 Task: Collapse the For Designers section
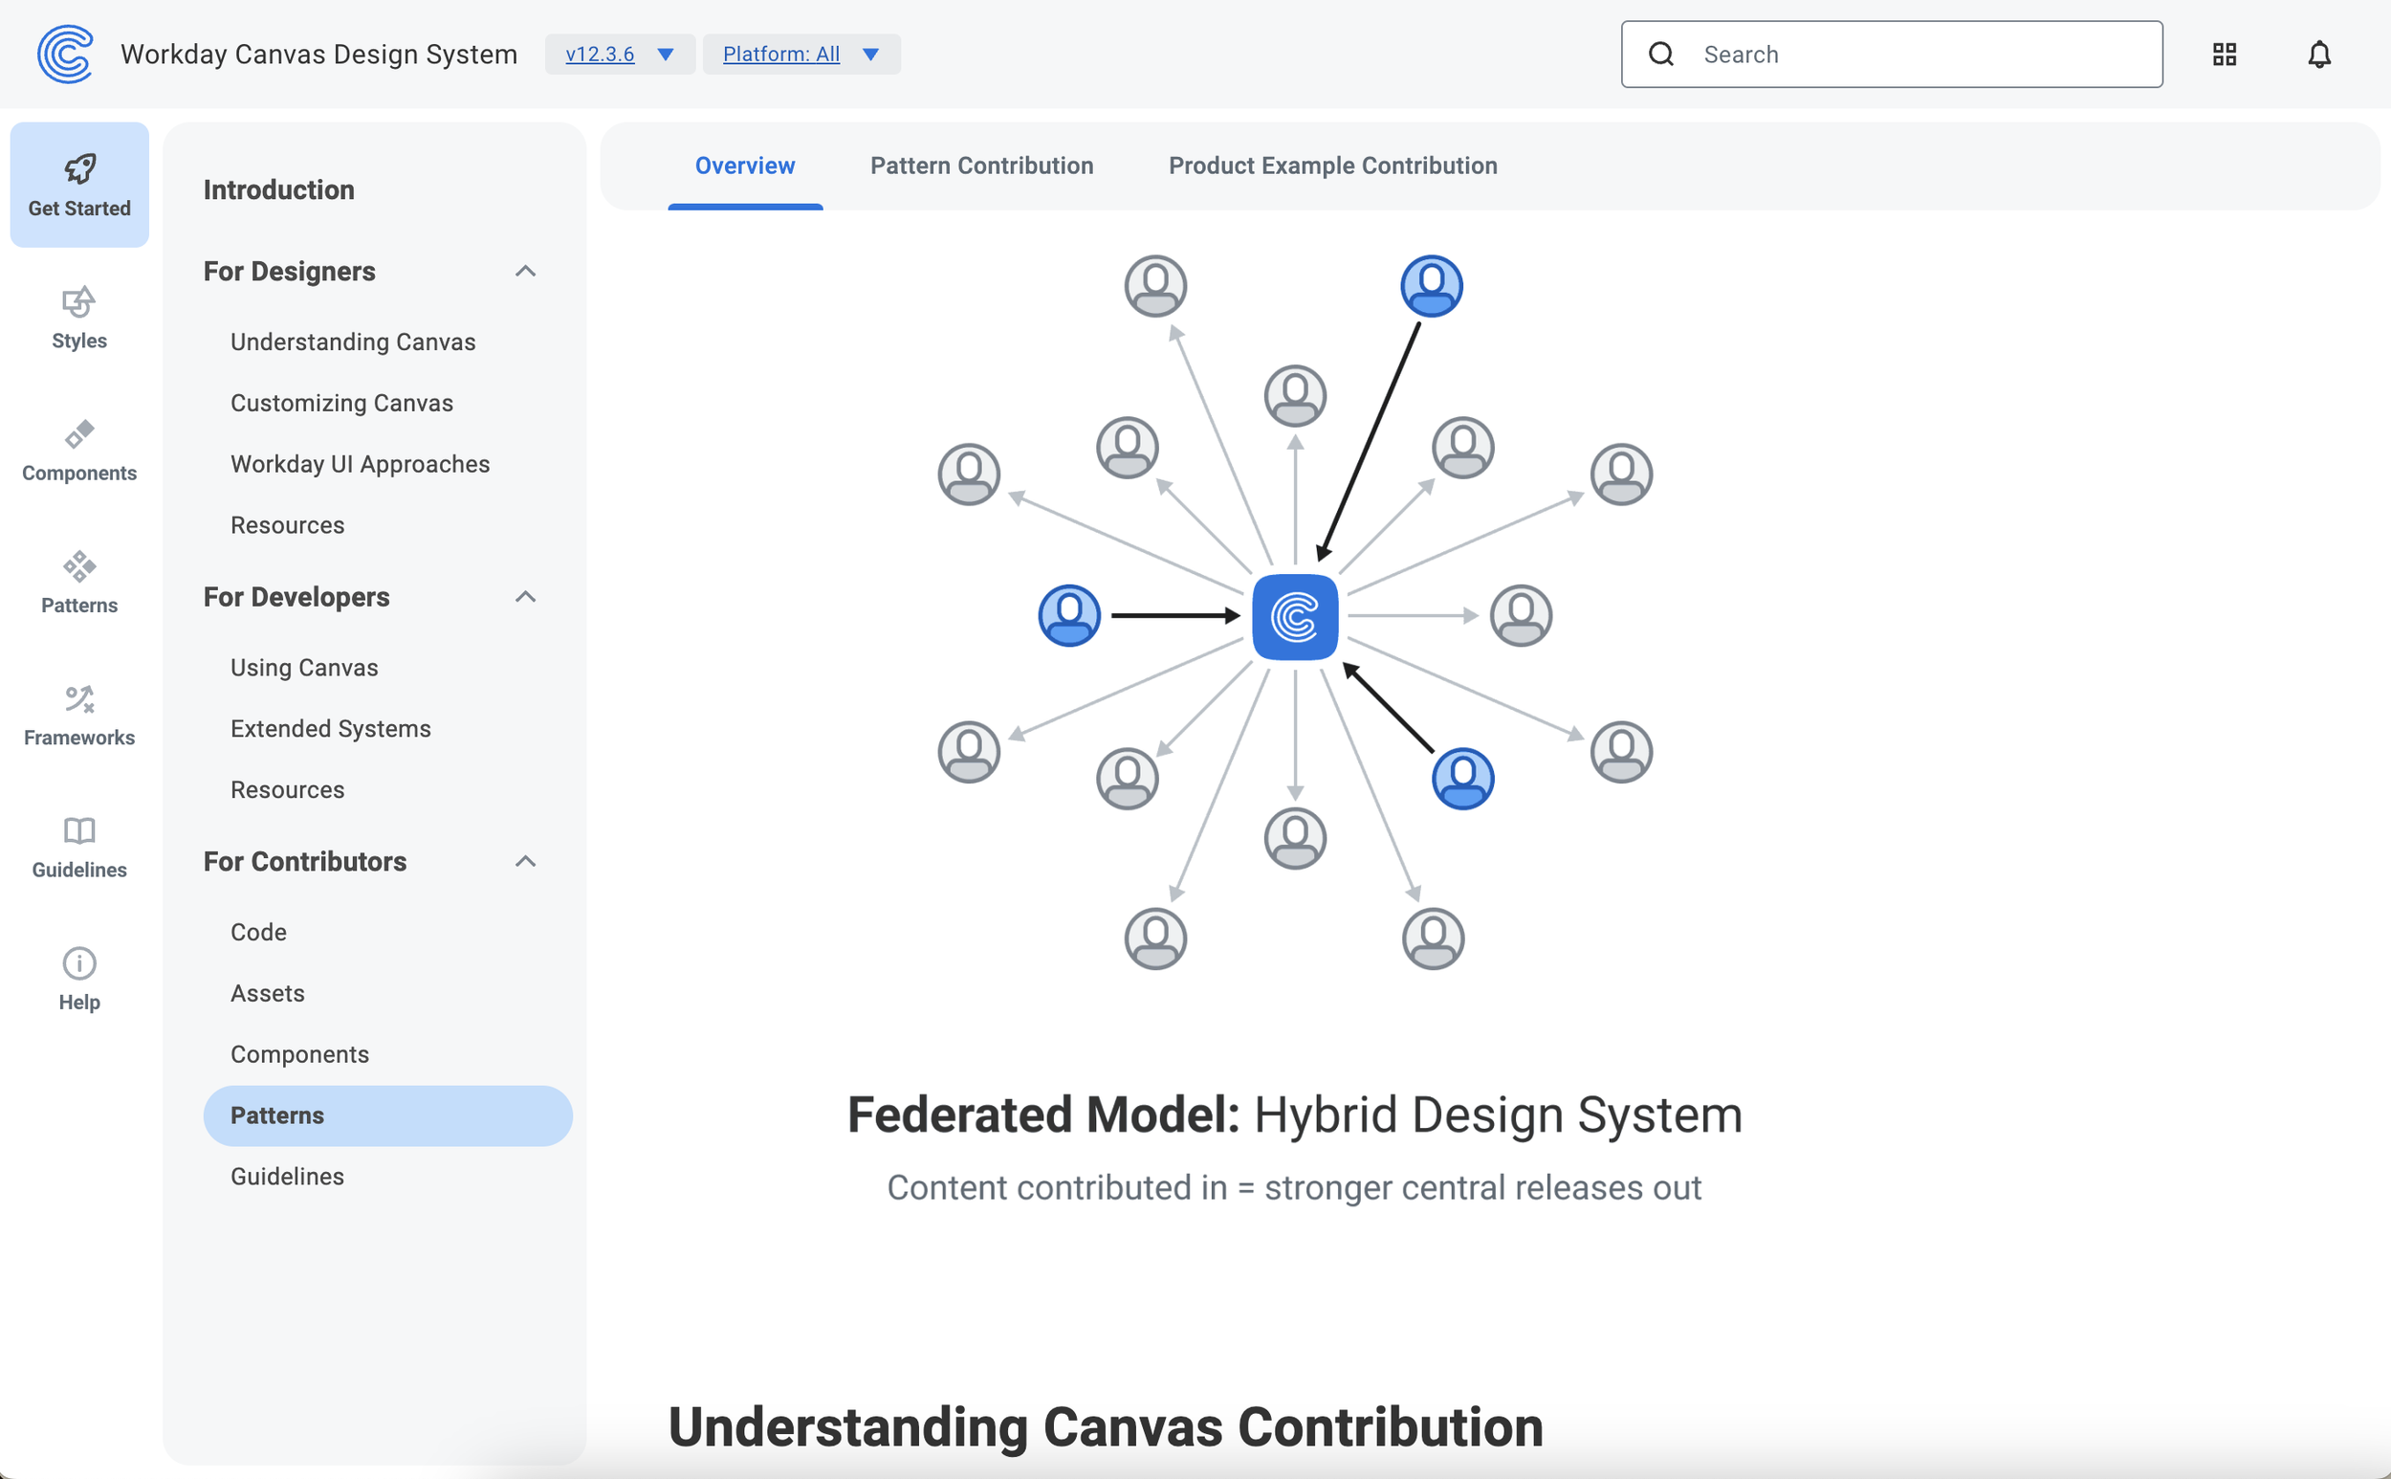click(525, 271)
